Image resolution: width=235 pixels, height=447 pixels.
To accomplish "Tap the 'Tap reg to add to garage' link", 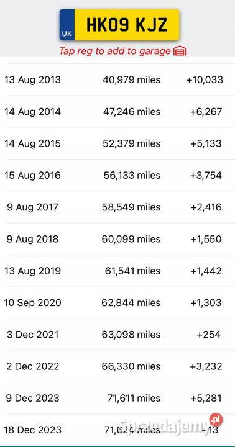I will (x=115, y=51).
